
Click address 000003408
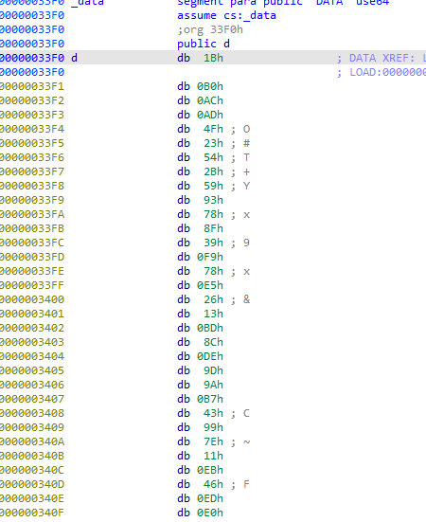(32, 413)
